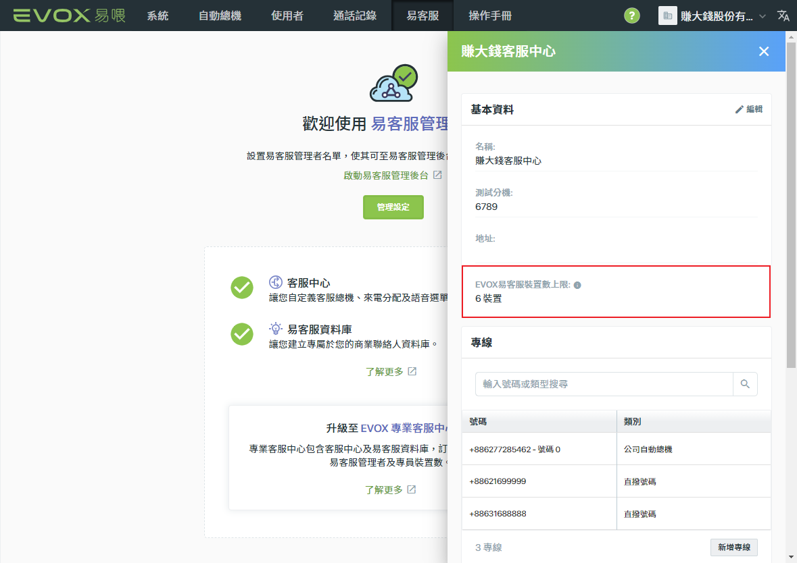
Task: Open the 通話記錄 menu
Action: 355,16
